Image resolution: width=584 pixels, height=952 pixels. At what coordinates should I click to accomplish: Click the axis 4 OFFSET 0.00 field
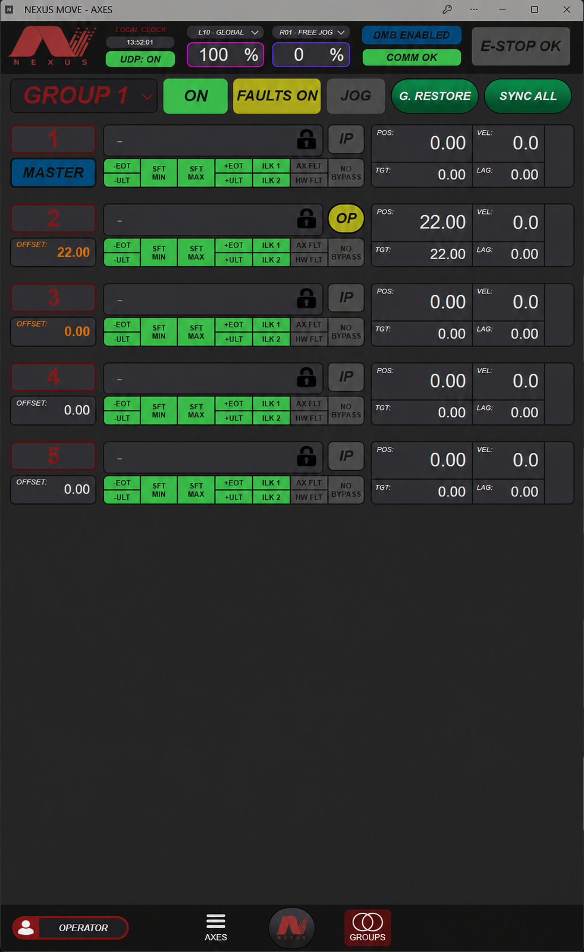[x=54, y=411]
